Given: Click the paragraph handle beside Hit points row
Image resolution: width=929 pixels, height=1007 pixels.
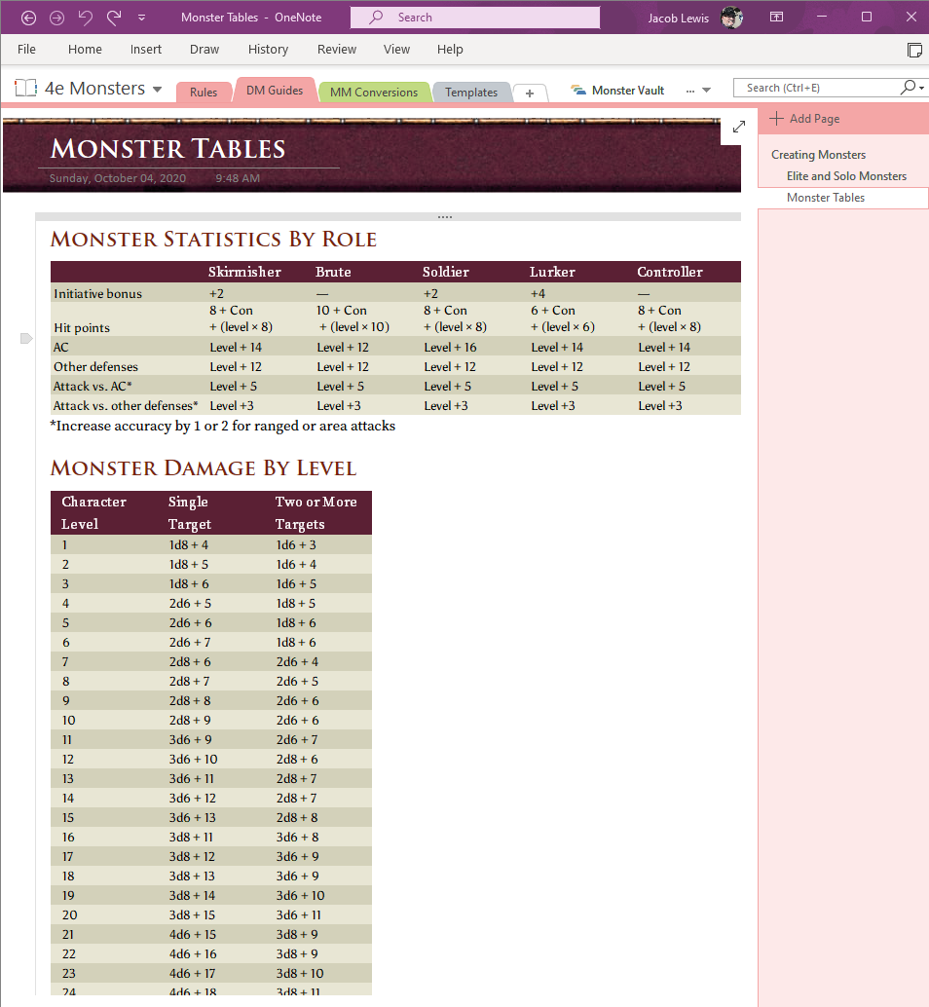Looking at the screenshot, I should point(25,339).
